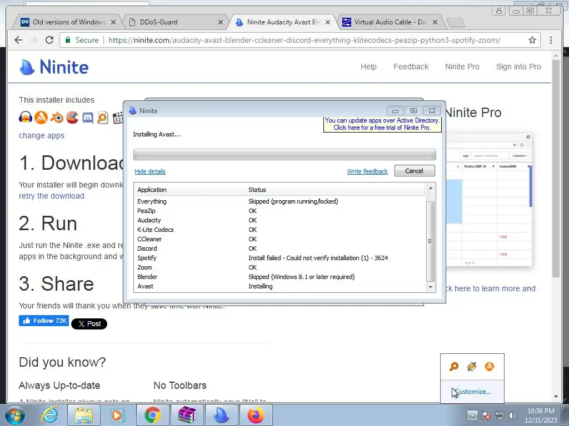
Task: Open the Ninite Pro link in the header
Action: click(x=462, y=67)
